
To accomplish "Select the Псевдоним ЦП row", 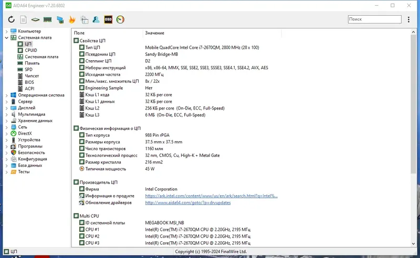I will (x=241, y=54).
